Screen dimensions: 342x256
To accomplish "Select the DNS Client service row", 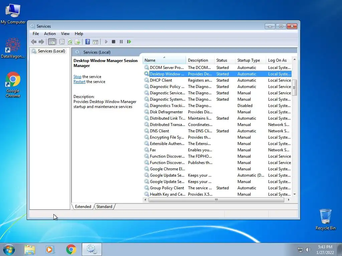I will (217, 131).
